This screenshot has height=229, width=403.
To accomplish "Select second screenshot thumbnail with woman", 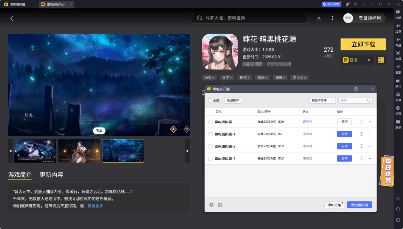I will pyautogui.click(x=79, y=151).
